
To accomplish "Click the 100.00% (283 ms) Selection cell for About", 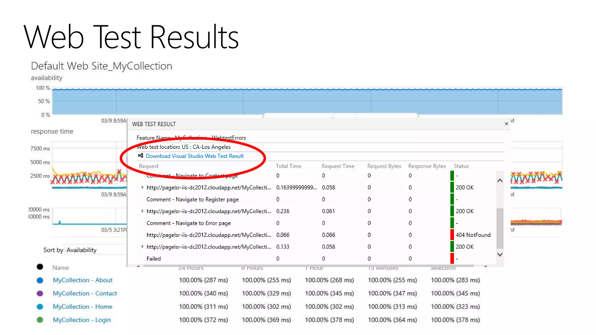I will (455, 280).
